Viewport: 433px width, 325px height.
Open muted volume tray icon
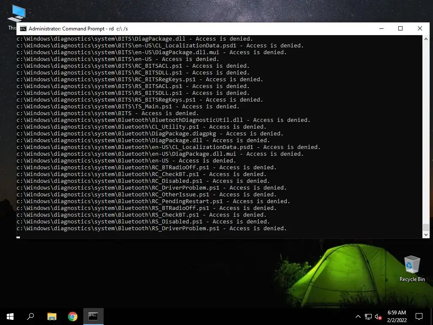click(x=378, y=317)
